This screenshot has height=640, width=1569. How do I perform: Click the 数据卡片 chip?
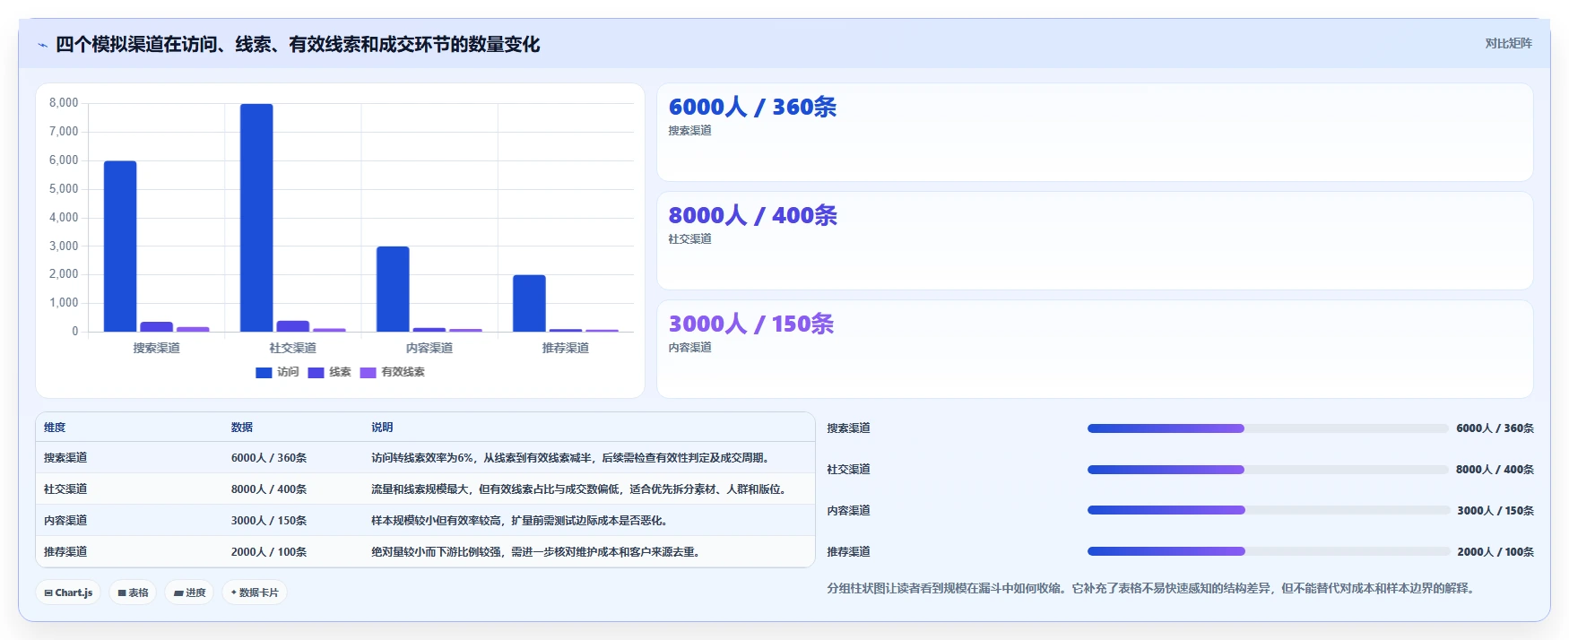pos(255,592)
